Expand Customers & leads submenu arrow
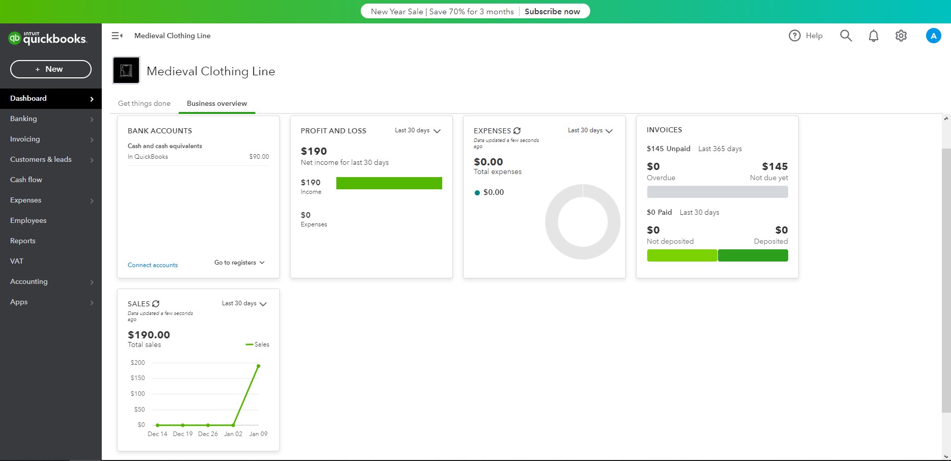 tap(92, 160)
